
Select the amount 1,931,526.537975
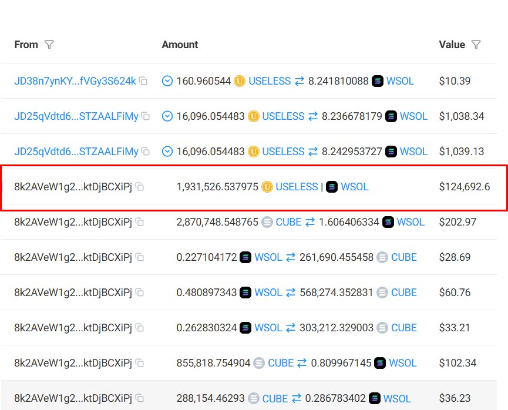[x=217, y=187]
